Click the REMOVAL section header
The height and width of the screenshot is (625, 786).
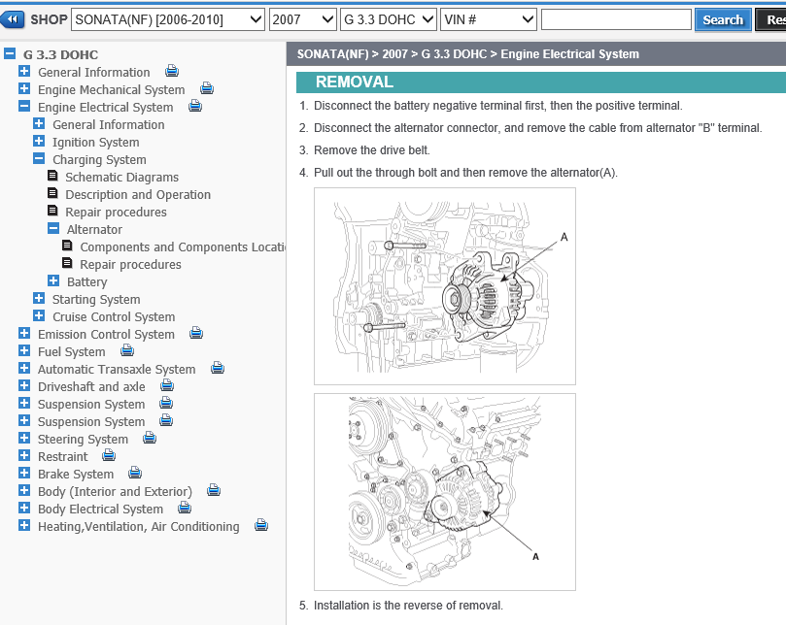pos(541,82)
